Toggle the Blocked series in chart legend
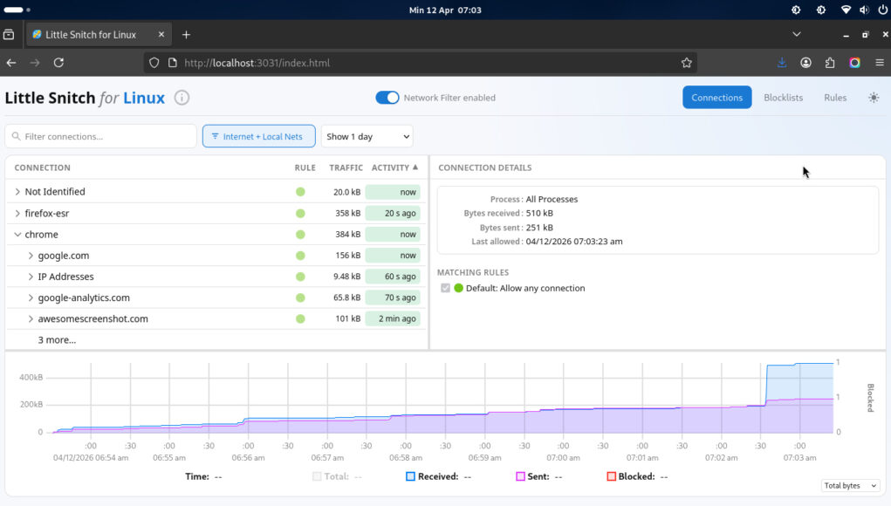Viewport: 891px width, 506px height. pos(612,476)
